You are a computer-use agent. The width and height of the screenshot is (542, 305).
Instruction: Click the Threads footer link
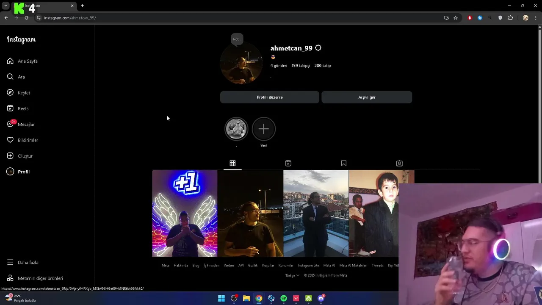tap(378, 266)
